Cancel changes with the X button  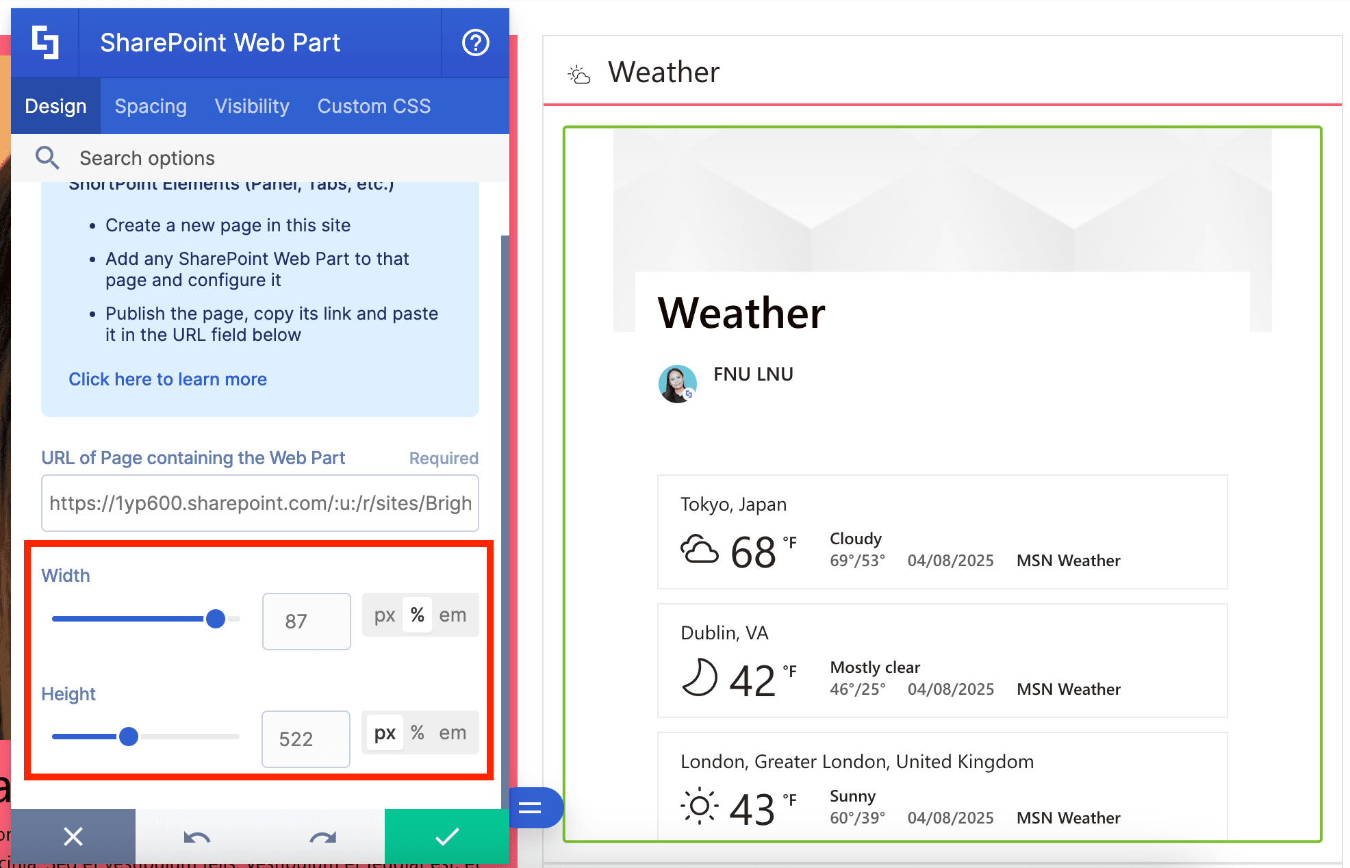click(x=73, y=837)
